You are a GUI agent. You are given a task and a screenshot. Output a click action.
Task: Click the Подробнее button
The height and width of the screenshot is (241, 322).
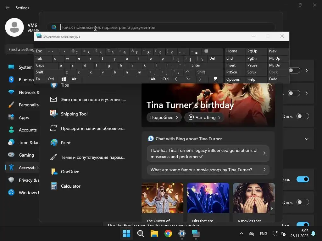click(164, 117)
